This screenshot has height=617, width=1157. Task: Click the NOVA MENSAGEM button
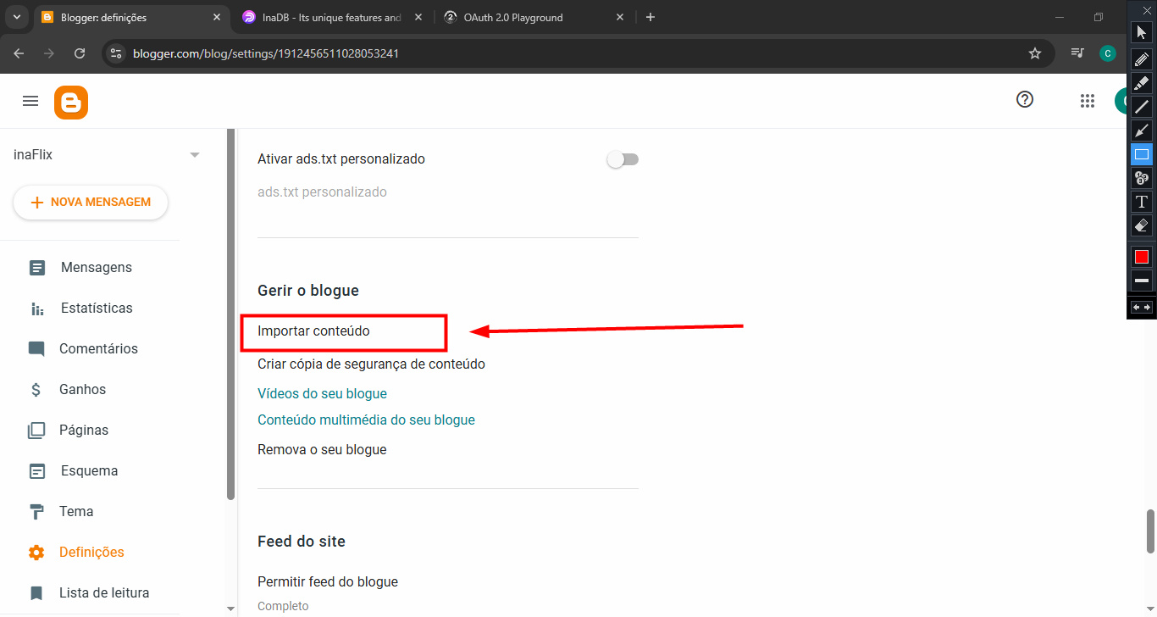coord(90,202)
